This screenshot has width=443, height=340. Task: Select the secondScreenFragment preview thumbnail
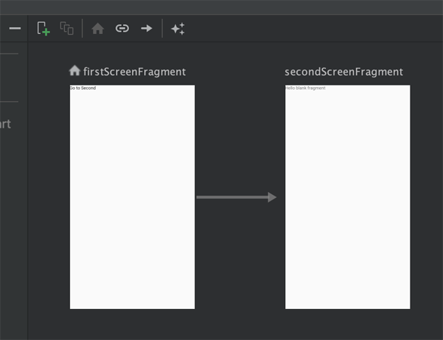click(x=347, y=197)
